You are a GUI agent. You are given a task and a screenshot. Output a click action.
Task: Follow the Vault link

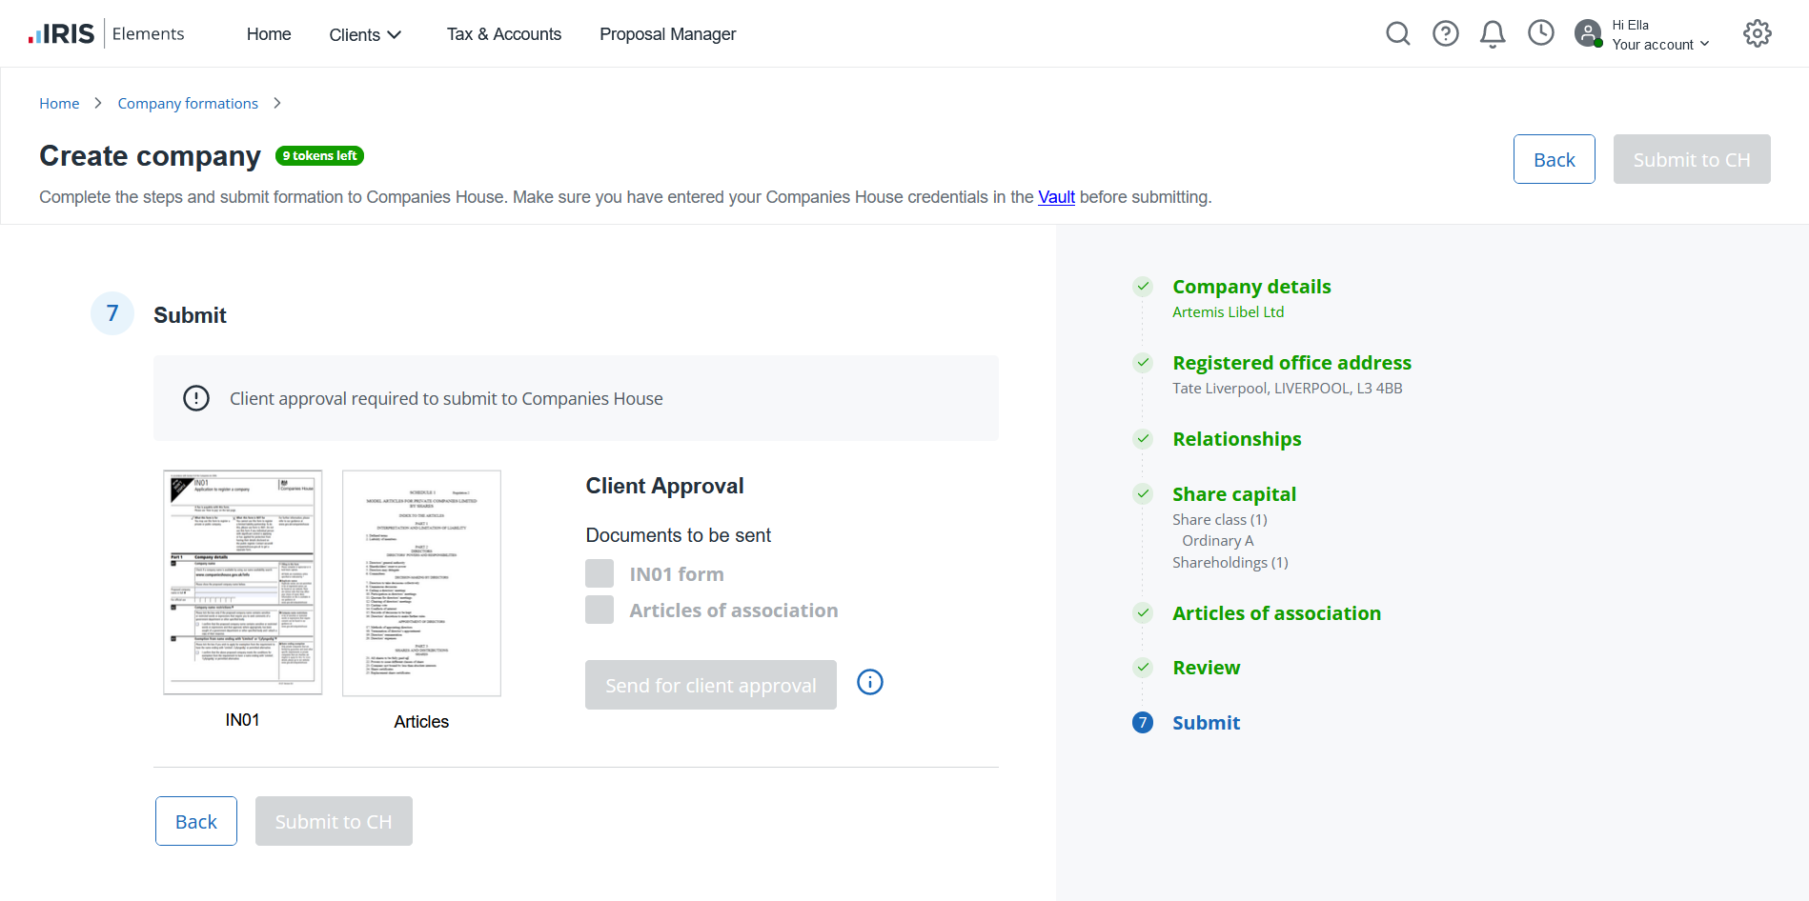[x=1056, y=197]
